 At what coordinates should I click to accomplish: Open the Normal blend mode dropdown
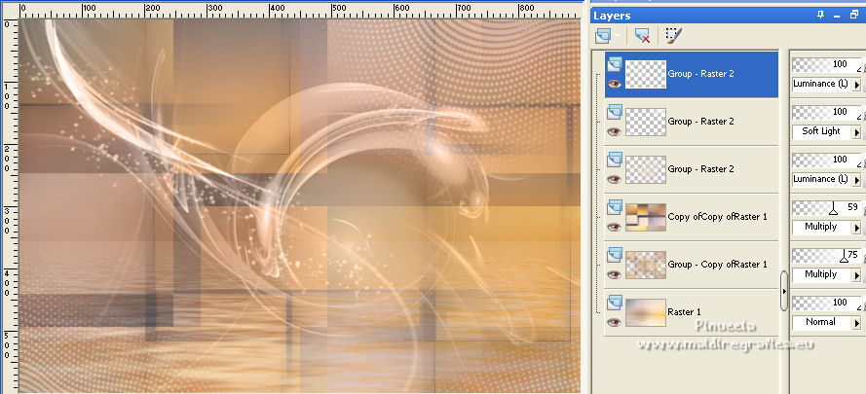coord(857,322)
